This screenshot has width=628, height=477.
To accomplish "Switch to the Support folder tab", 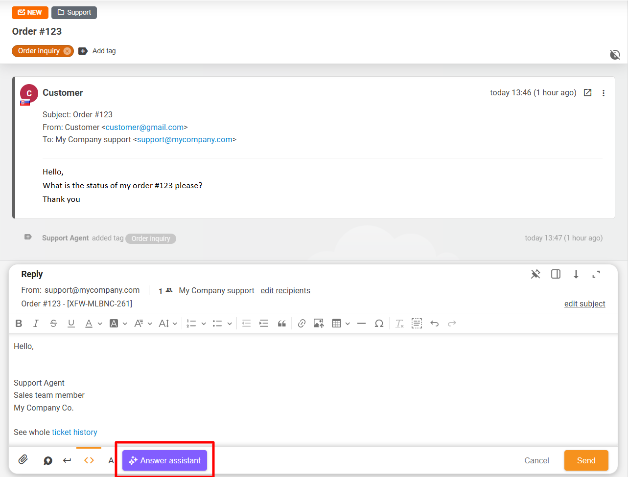I will (x=74, y=13).
